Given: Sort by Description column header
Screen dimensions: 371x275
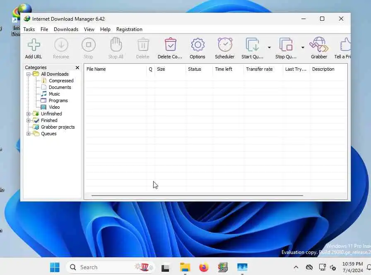Looking at the screenshot, I should coord(328,69).
